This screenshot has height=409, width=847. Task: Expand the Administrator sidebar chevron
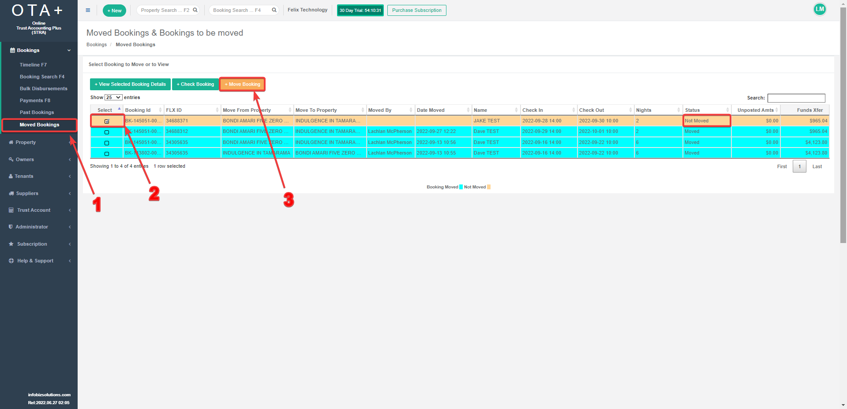click(70, 227)
